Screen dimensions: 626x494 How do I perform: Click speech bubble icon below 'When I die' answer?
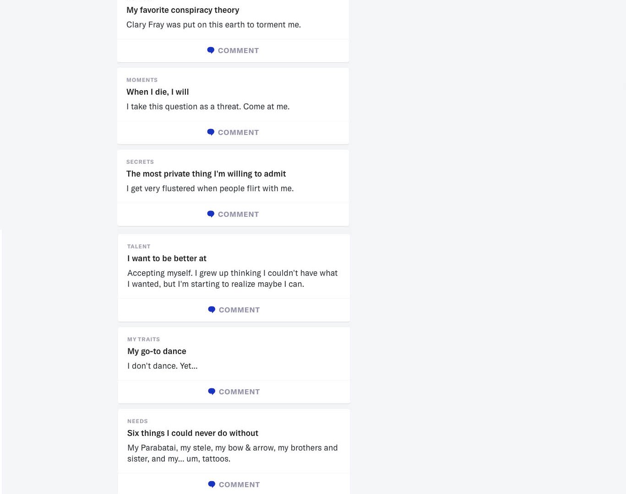[x=211, y=132]
